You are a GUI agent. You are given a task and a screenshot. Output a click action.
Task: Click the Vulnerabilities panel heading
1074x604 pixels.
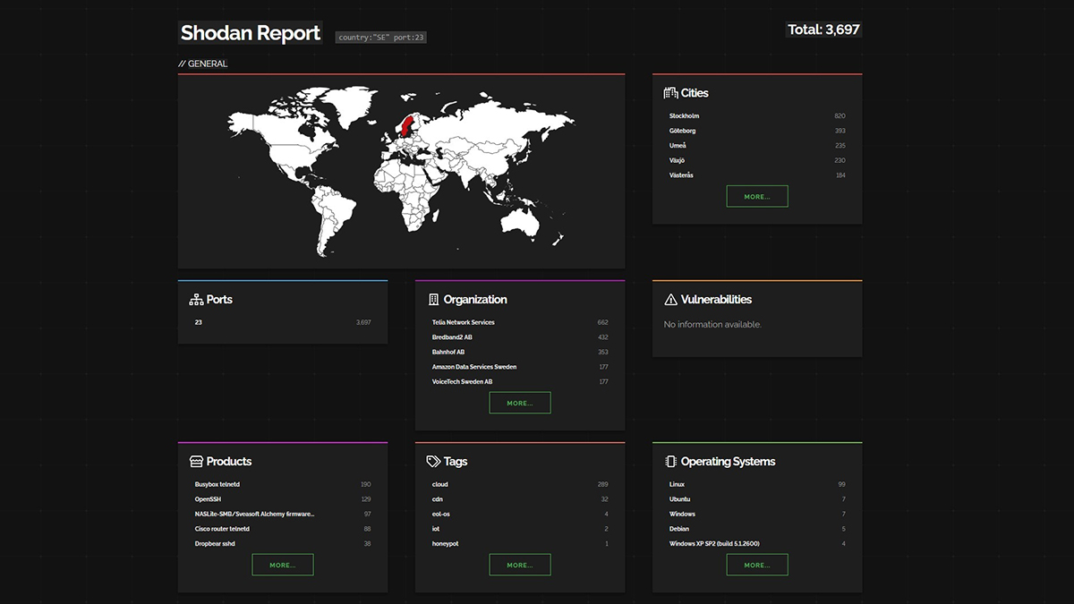point(716,300)
